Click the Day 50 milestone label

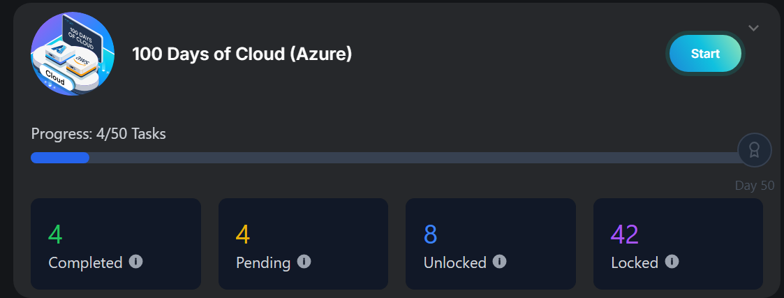(755, 186)
